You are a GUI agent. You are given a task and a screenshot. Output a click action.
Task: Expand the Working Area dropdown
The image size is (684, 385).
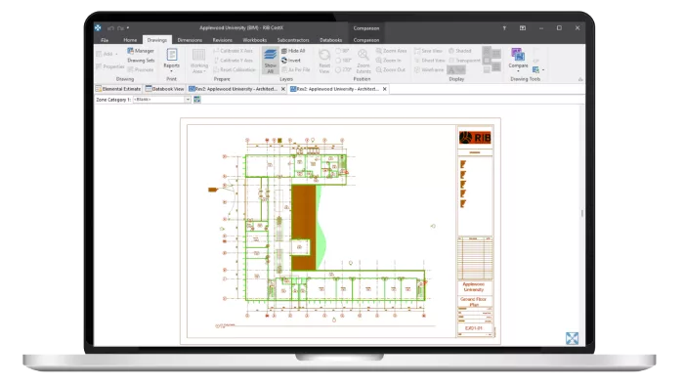point(199,61)
